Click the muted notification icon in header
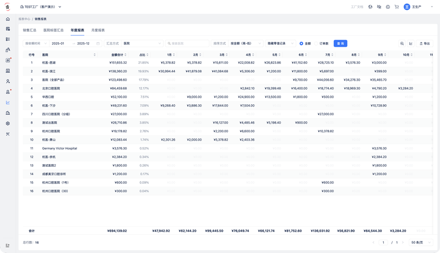440x253 pixels. coord(380,7)
